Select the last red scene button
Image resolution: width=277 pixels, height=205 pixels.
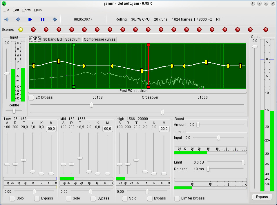(x=266, y=30)
